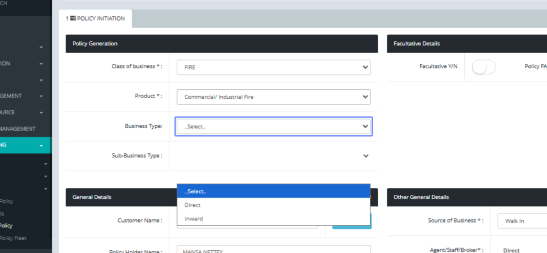Click the chevron on the Class of business field
This screenshot has width=547, height=253.
click(365, 67)
